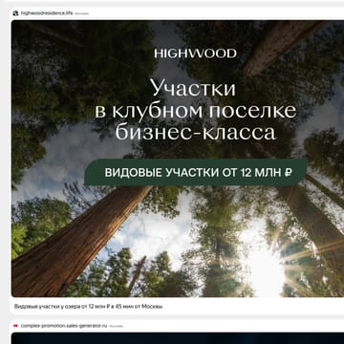
Task: Click the red sales-generator favicon
Action: click(15, 326)
